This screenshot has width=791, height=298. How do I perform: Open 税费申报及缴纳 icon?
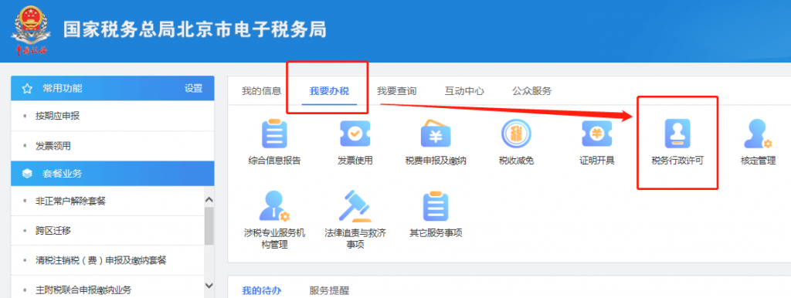(x=436, y=134)
